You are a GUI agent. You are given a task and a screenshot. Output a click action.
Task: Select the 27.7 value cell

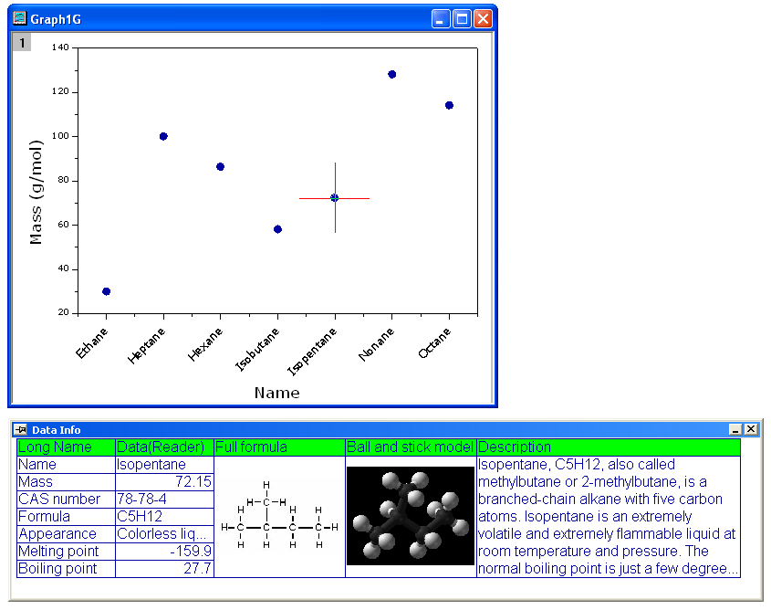pos(165,569)
